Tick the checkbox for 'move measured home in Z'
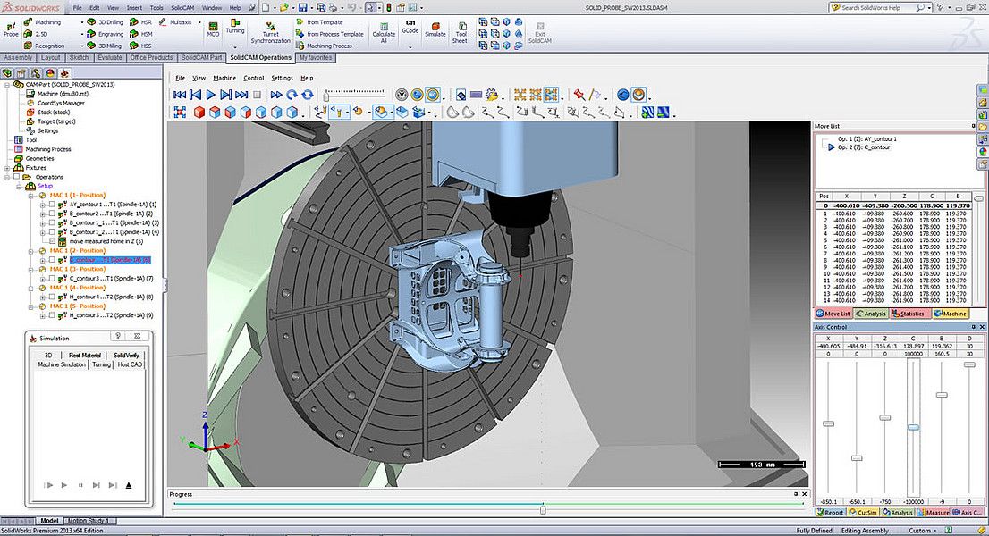This screenshot has width=989, height=536. click(x=52, y=241)
